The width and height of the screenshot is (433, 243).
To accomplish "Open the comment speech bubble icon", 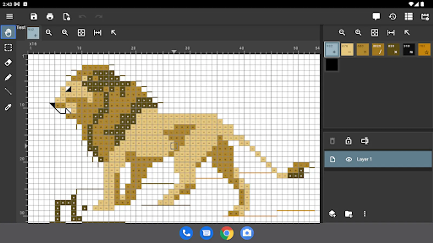I will pos(376,16).
